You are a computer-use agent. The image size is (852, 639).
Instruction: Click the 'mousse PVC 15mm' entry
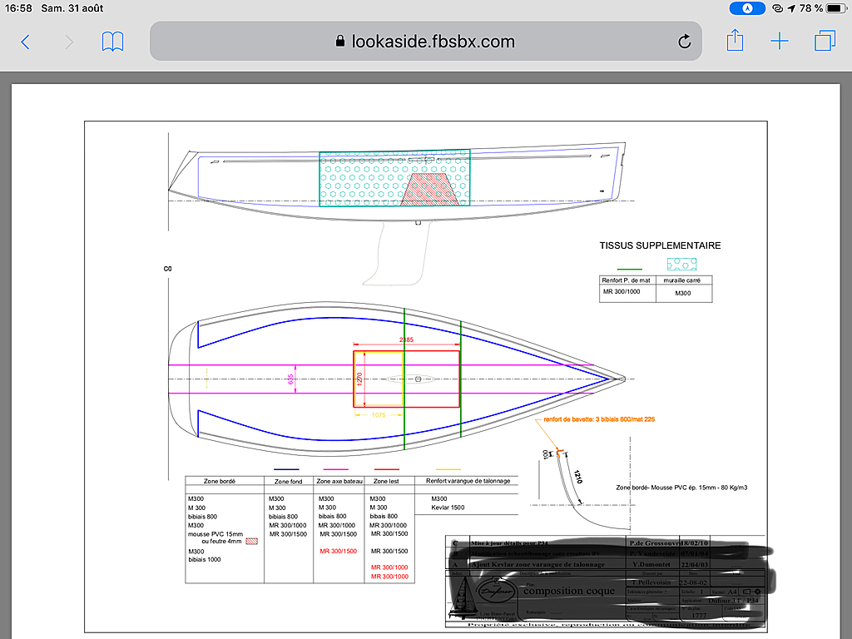(x=215, y=534)
